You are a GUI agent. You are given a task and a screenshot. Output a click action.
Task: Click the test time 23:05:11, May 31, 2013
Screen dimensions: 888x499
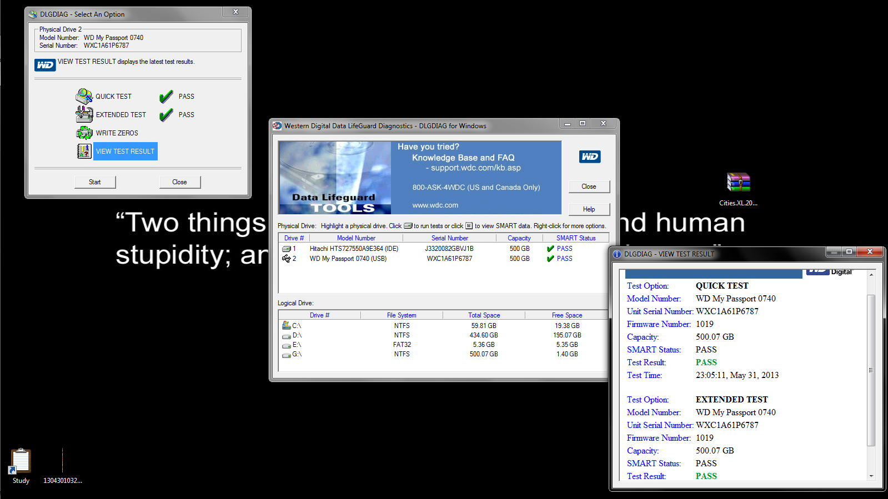point(737,375)
